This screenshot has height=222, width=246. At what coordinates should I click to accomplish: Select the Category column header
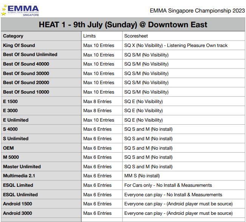click(x=13, y=36)
